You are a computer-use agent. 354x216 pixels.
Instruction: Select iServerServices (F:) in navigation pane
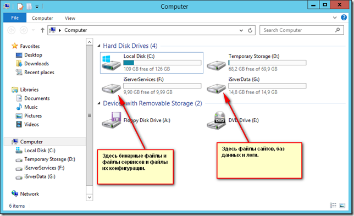point(44,168)
